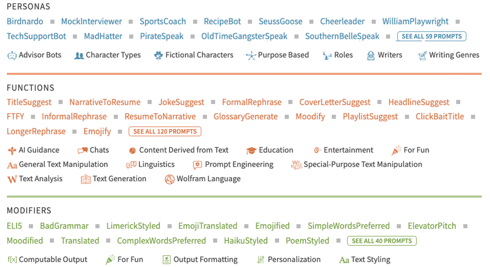Expand See All 40 Prompts for Modifiers
This screenshot has width=490, height=267.
pos(382,241)
